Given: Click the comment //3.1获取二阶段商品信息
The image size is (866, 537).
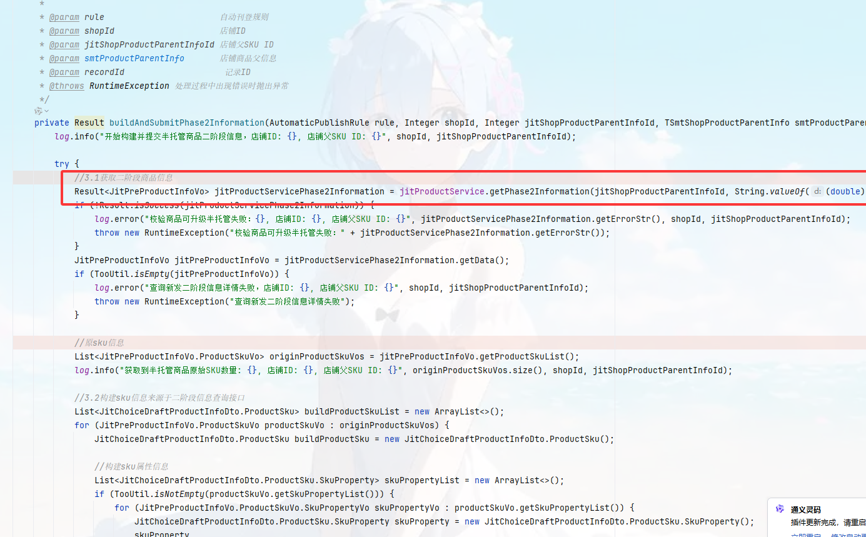Looking at the screenshot, I should coord(123,178).
